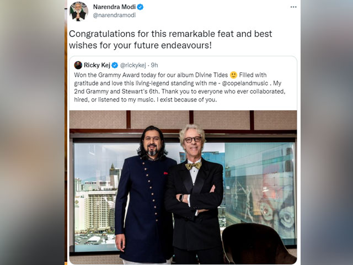
Task: Open the photo of two men
Action: [x=183, y=187]
